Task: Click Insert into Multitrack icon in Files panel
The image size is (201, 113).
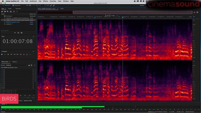Action: coord(11,12)
